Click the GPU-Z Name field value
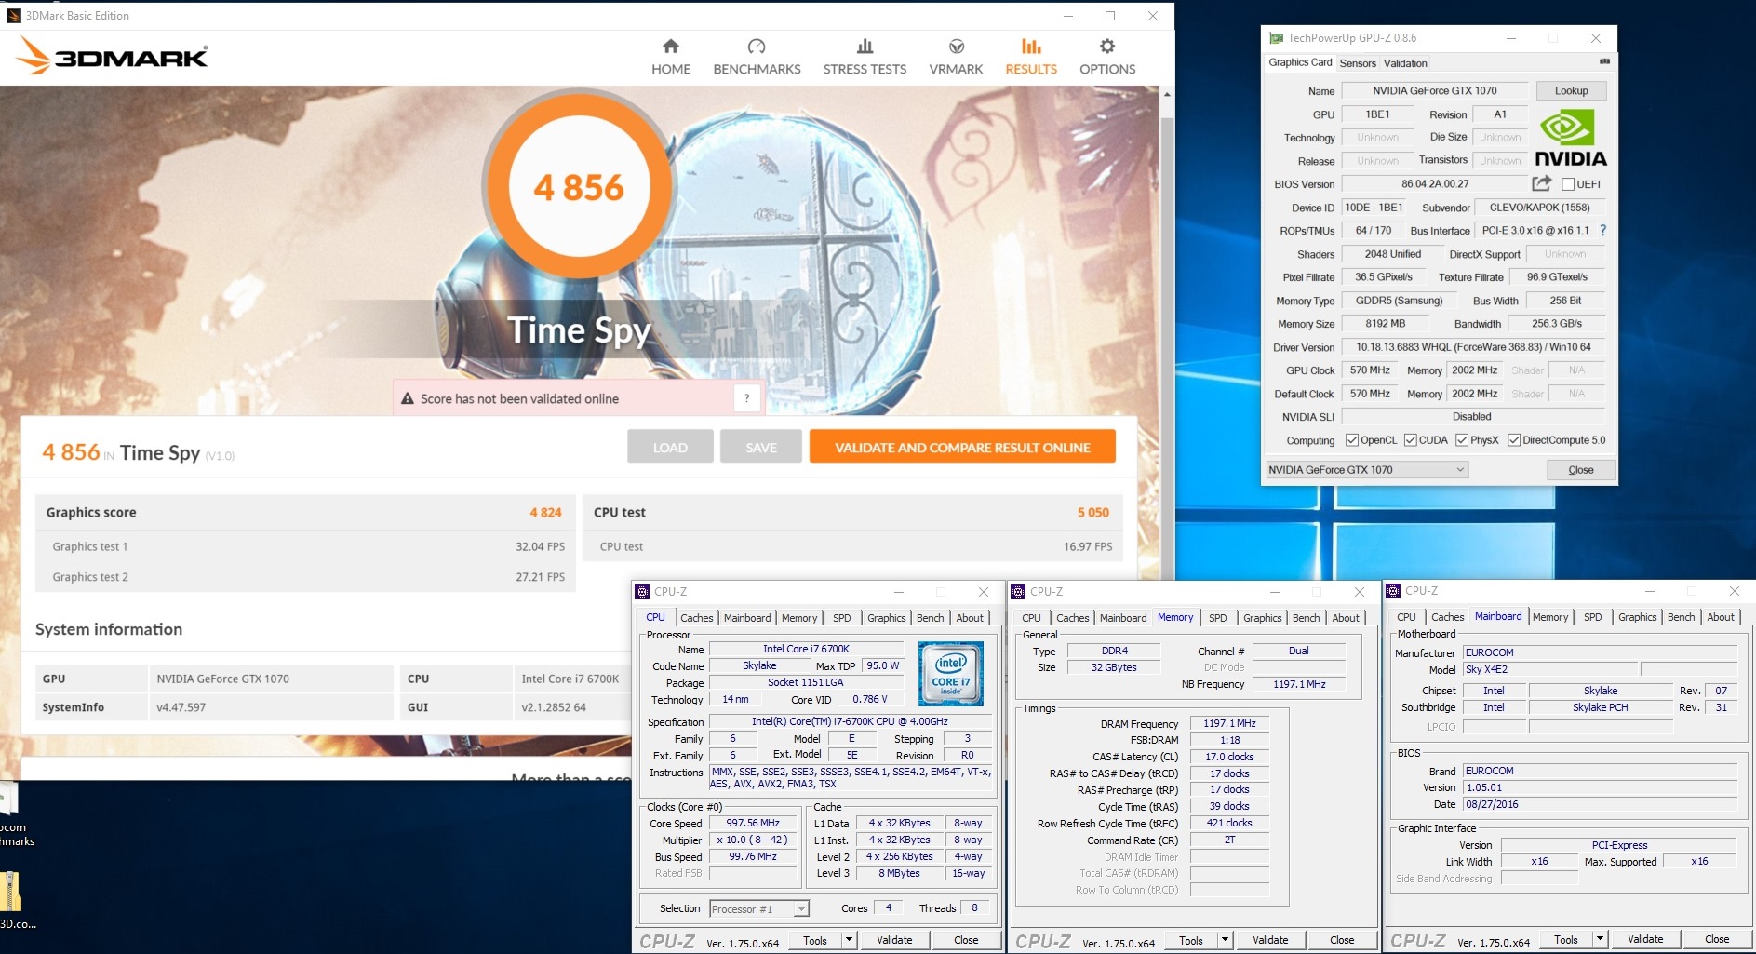 (x=1434, y=91)
